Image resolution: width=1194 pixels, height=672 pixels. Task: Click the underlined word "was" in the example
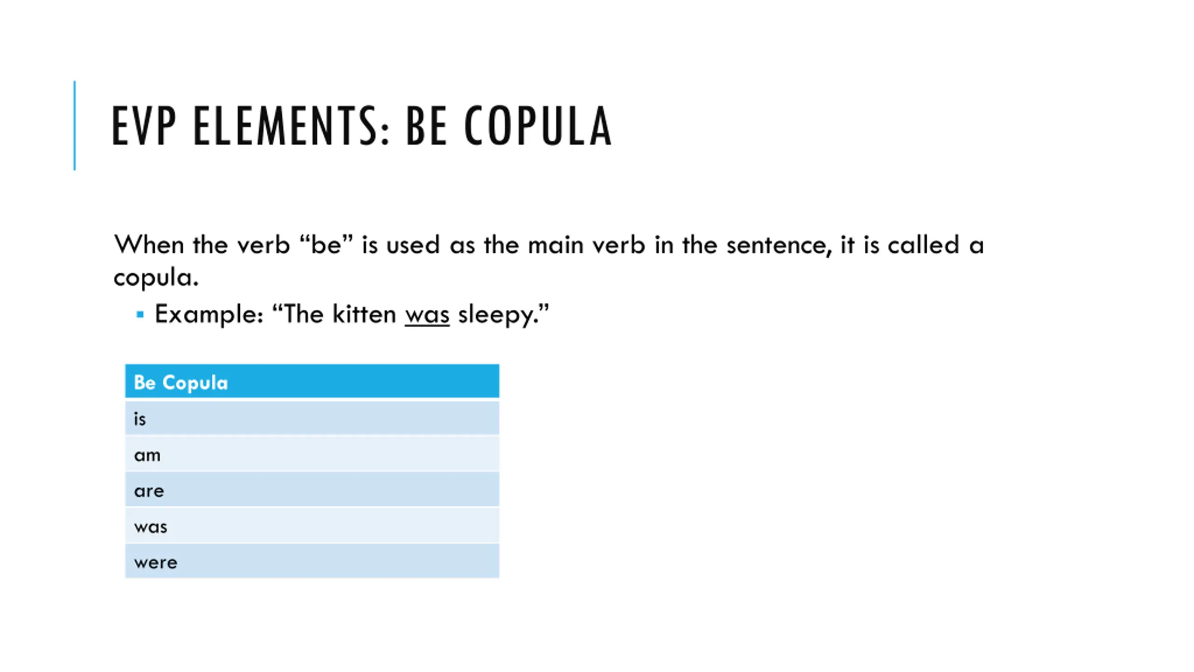427,315
